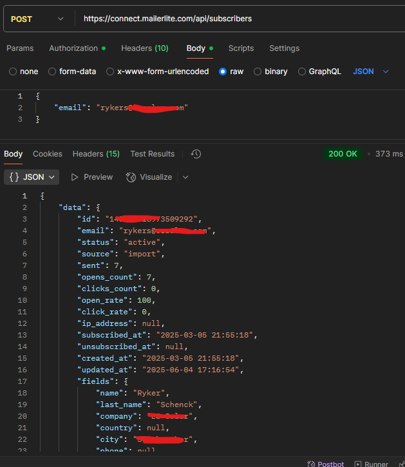Open the Settings tab
Image resolution: width=405 pixels, height=467 pixels.
click(285, 48)
